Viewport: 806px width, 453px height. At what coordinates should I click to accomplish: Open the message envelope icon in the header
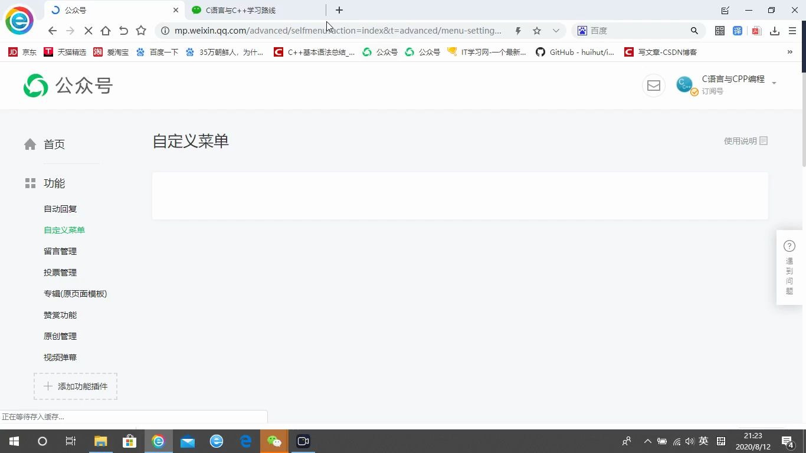pos(653,86)
